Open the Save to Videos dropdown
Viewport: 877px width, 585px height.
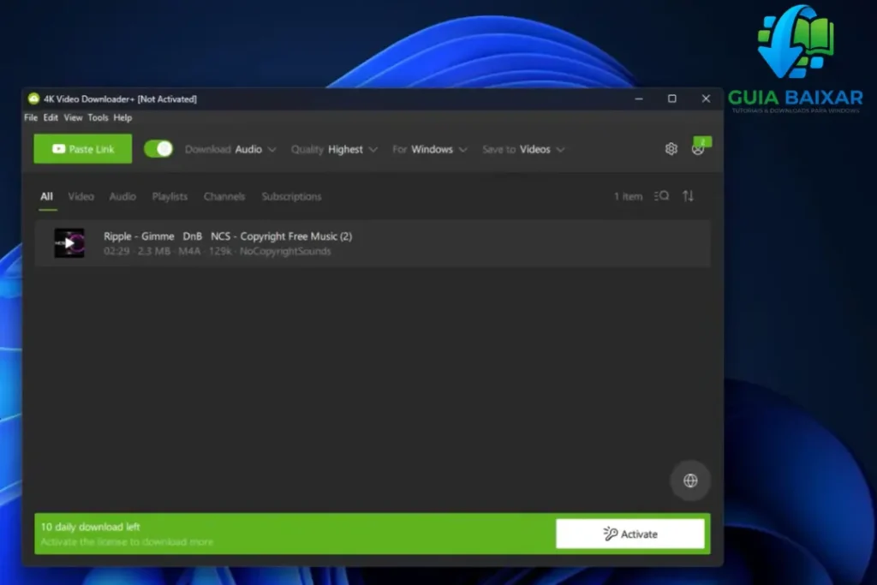[523, 149]
